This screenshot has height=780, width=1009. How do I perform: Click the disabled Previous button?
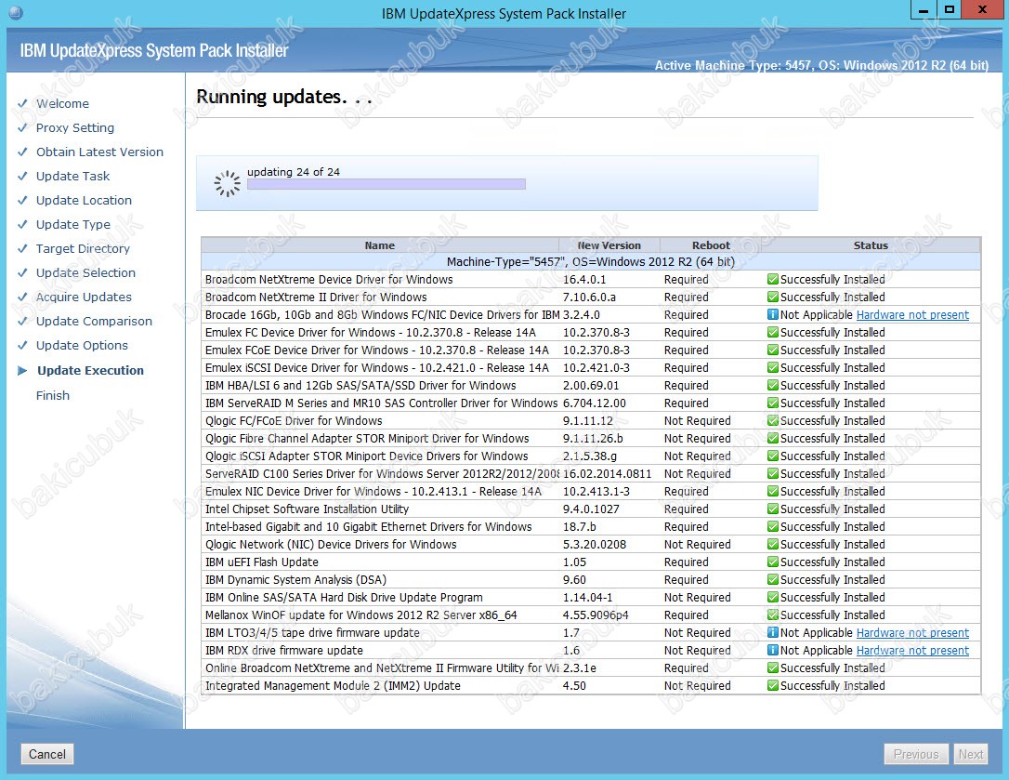pyautogui.click(x=916, y=754)
